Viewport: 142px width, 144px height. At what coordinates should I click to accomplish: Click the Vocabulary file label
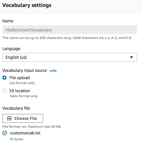(16, 108)
